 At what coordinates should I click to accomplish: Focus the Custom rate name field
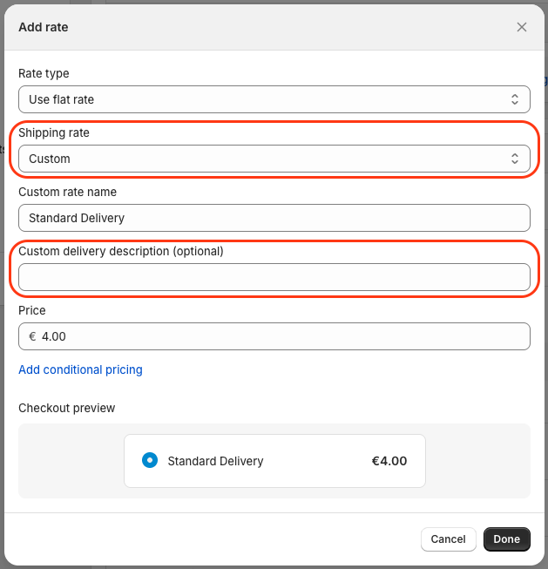(x=274, y=218)
